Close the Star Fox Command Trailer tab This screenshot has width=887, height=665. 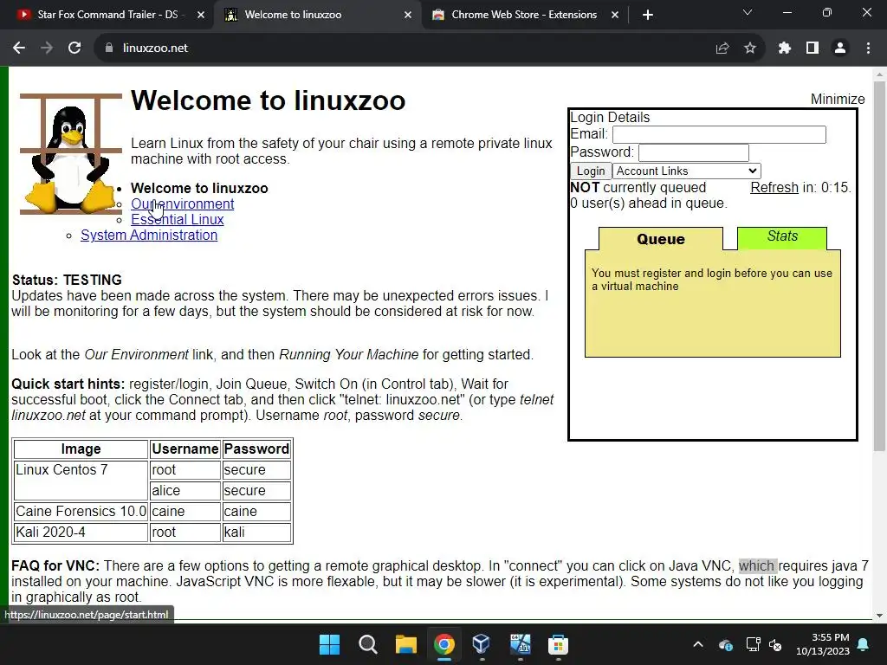201,15
